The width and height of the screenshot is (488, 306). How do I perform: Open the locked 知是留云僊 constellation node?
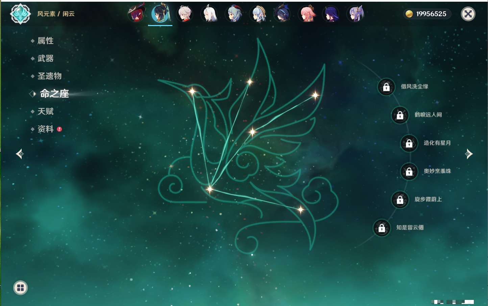[382, 228]
